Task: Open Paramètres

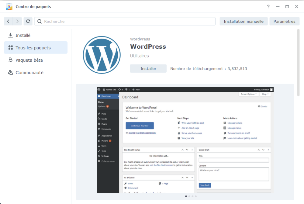Action: [x=285, y=21]
